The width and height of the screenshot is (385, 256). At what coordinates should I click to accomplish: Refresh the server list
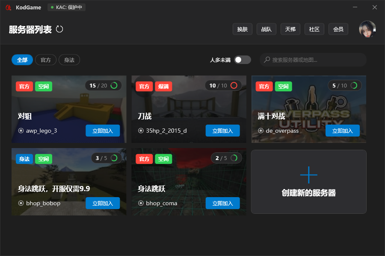tap(59, 29)
